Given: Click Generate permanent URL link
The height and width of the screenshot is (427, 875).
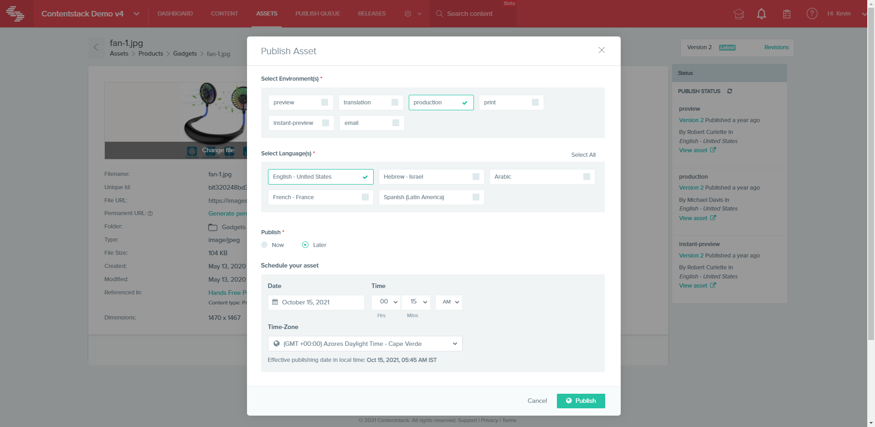Looking at the screenshot, I should pos(227,213).
